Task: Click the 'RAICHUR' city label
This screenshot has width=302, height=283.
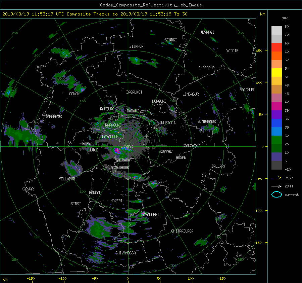Action: [x=247, y=90]
